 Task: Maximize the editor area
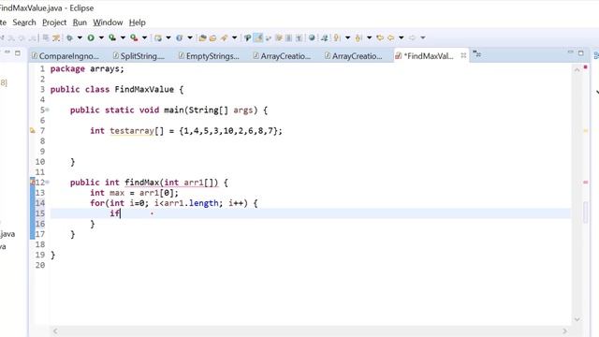point(581,52)
